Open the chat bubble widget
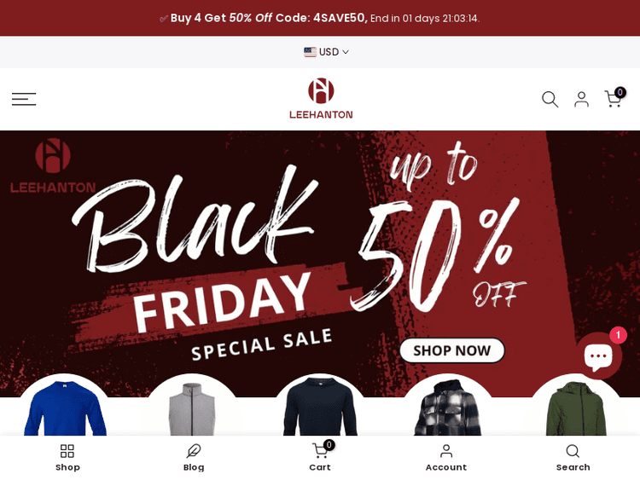 [x=598, y=356]
